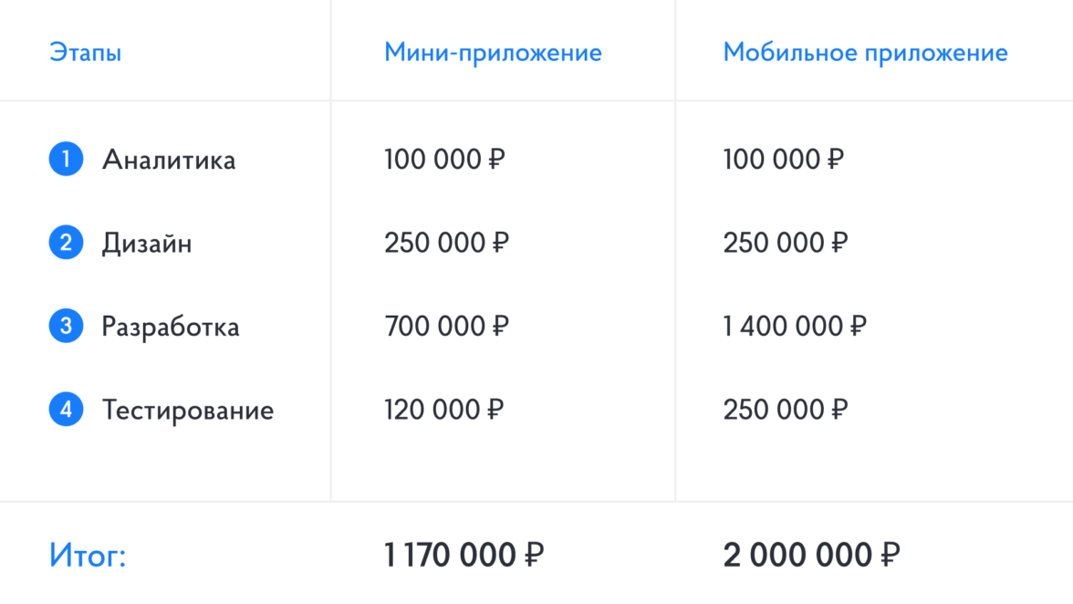Image resolution: width=1073 pixels, height=604 pixels.
Task: Click the Тестирование stage label
Action: coord(188,410)
